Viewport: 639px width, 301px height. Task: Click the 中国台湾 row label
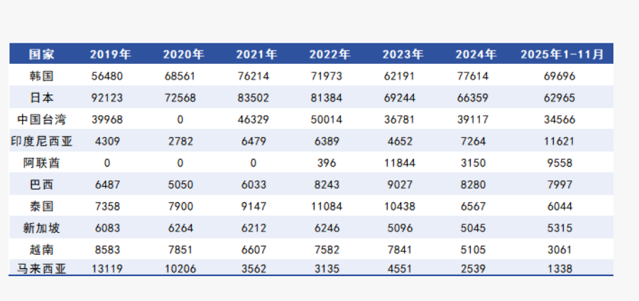(41, 119)
